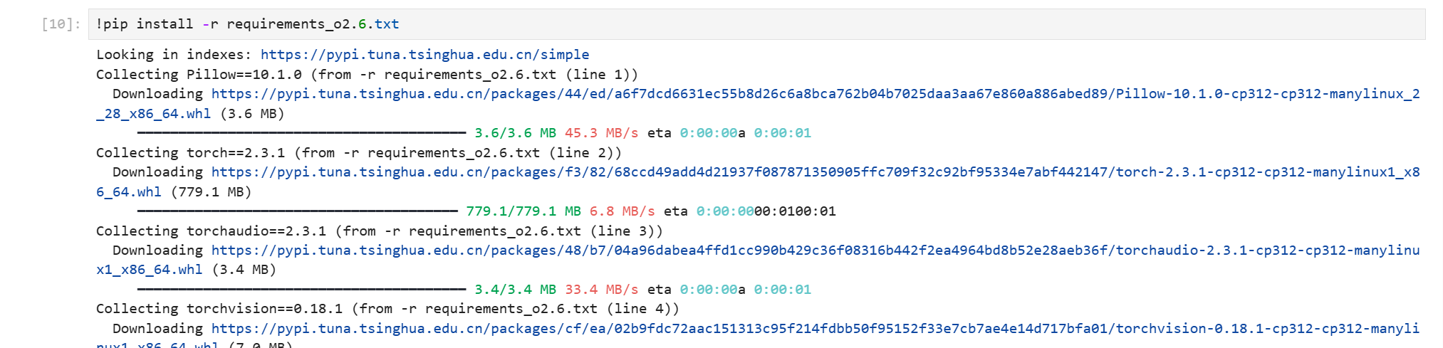Select the [10] cell execution prompt
The height and width of the screenshot is (348, 1443).
point(61,24)
